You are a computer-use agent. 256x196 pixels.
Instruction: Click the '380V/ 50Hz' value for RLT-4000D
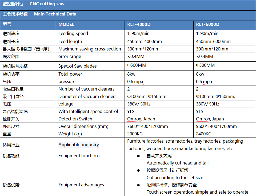139,104
